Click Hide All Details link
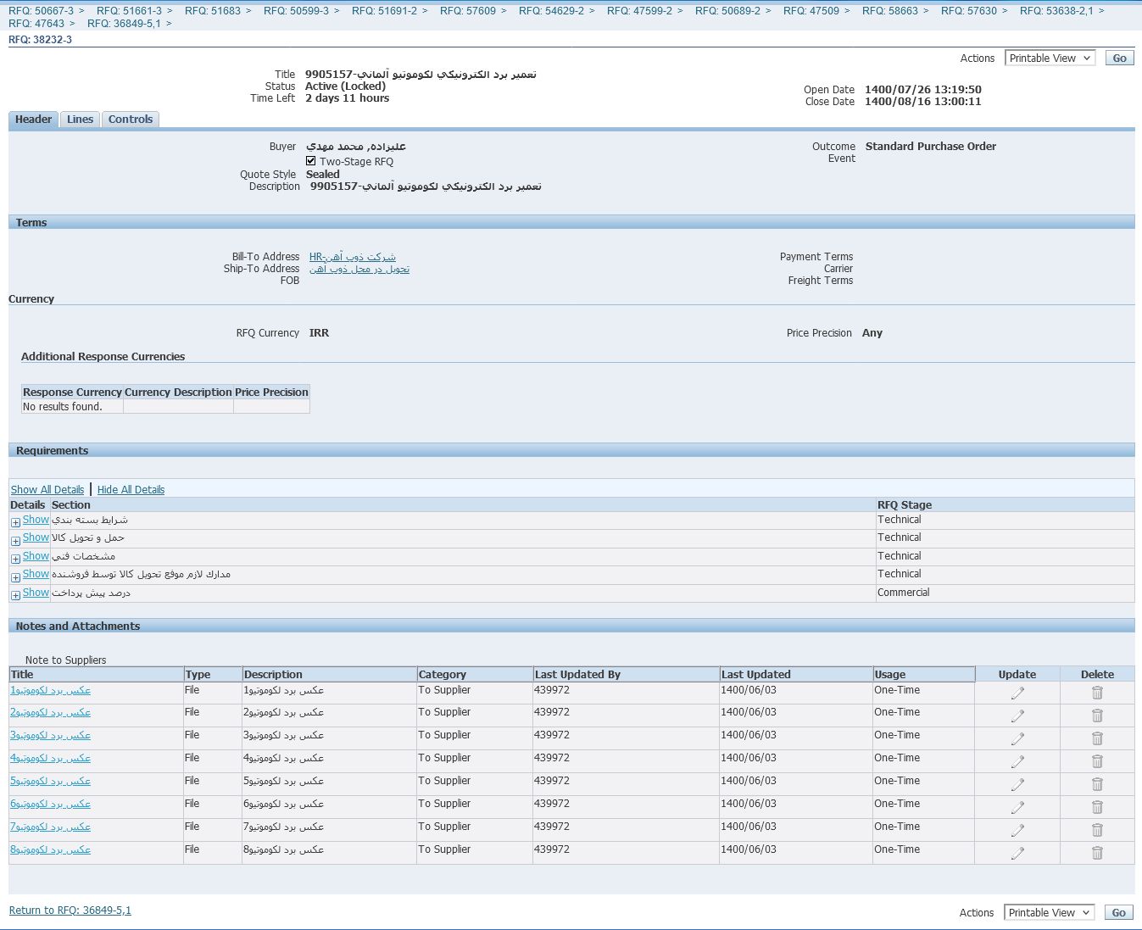 (131, 490)
